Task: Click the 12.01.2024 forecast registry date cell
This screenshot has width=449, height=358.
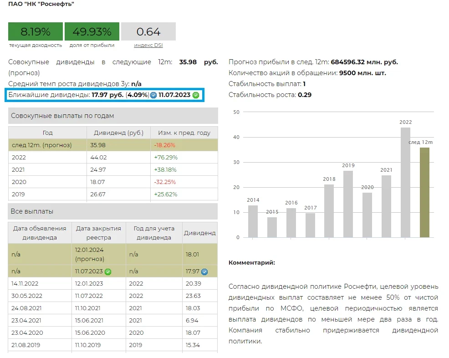Action: click(98, 255)
